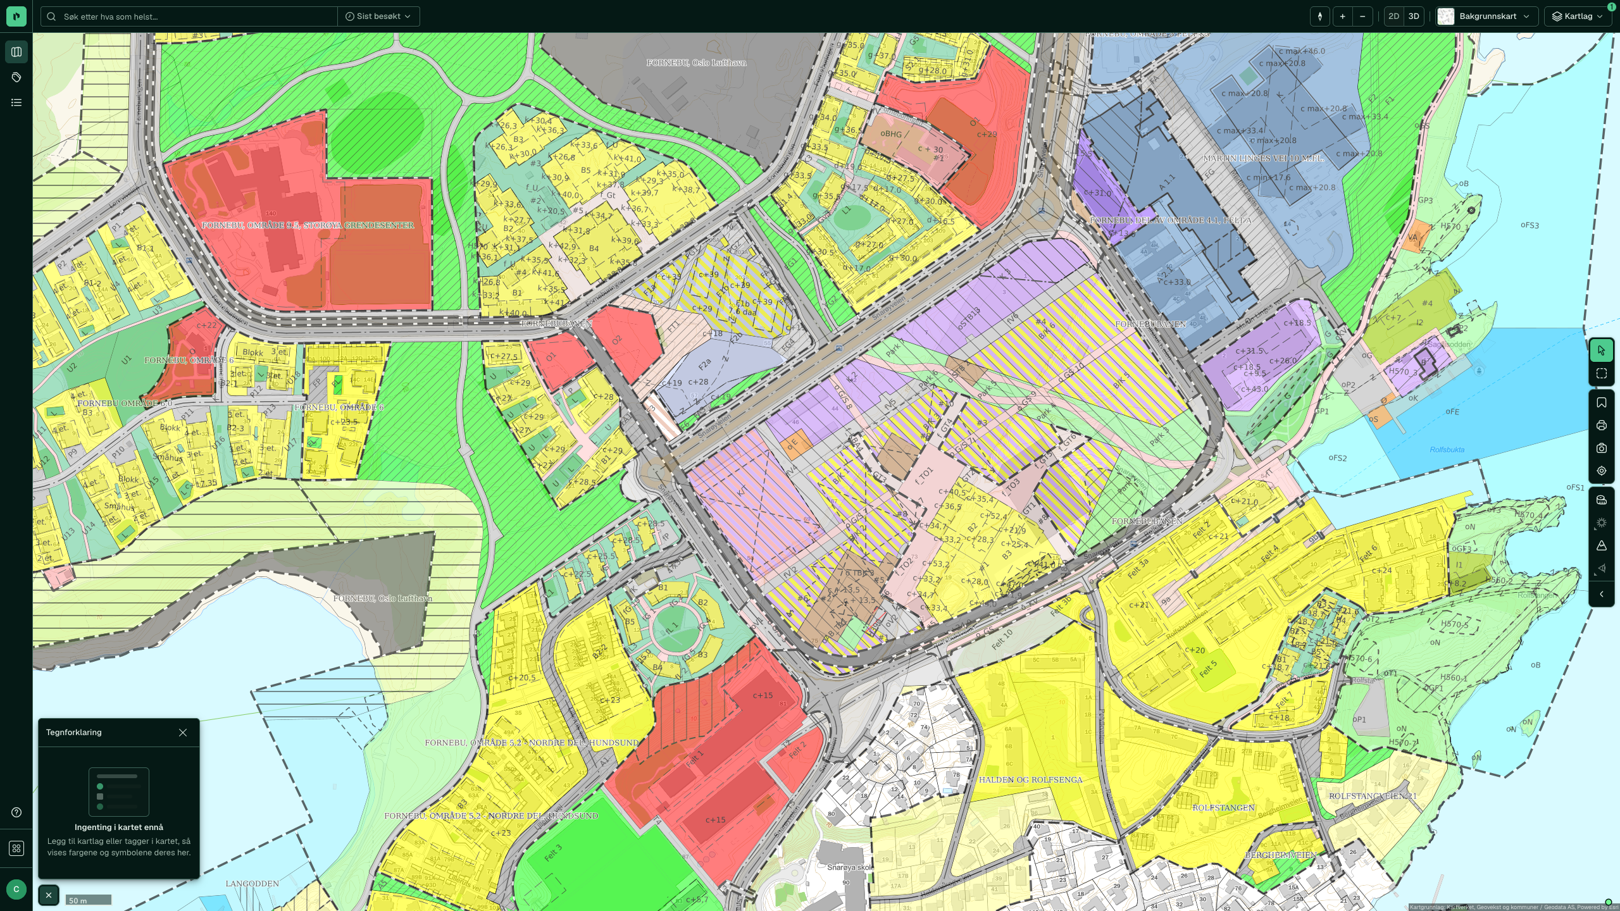Open the help question mark icon
The width and height of the screenshot is (1620, 911).
point(16,812)
